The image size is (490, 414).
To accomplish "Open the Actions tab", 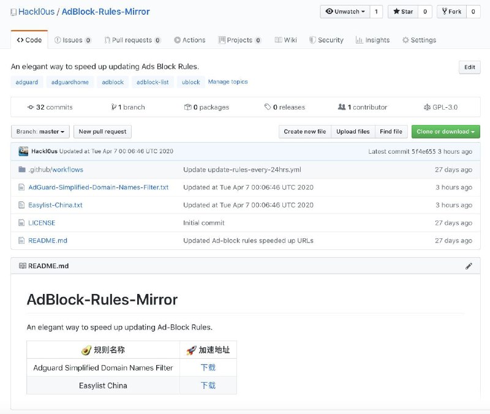I will (190, 40).
